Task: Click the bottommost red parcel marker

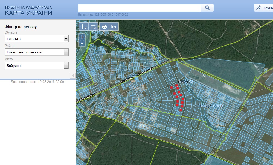Action: coord(181,110)
